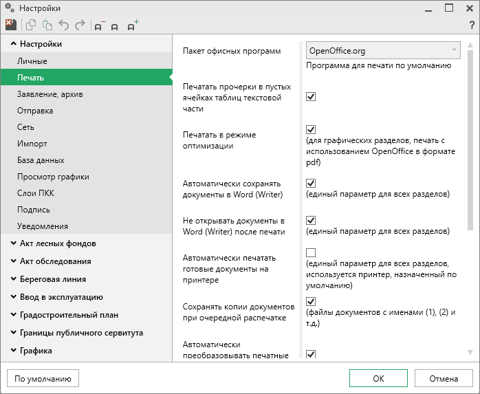Screen dimensions: 480x394
Task: Open help via question mark icon
Action: tap(472, 25)
